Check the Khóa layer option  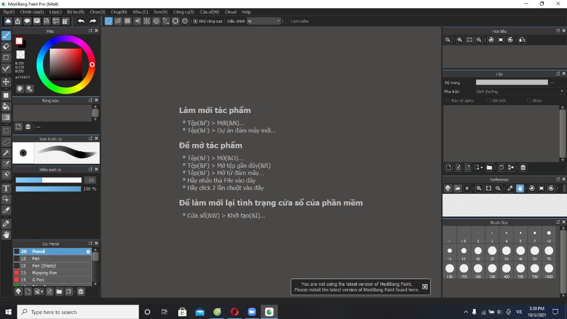coord(529,101)
